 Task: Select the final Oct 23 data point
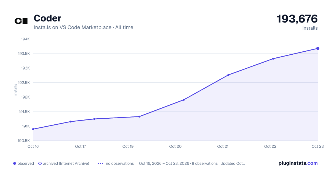click(x=318, y=48)
